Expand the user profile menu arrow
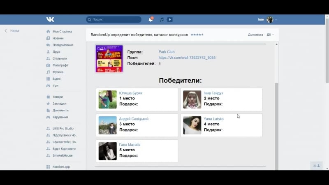 (x=276, y=20)
